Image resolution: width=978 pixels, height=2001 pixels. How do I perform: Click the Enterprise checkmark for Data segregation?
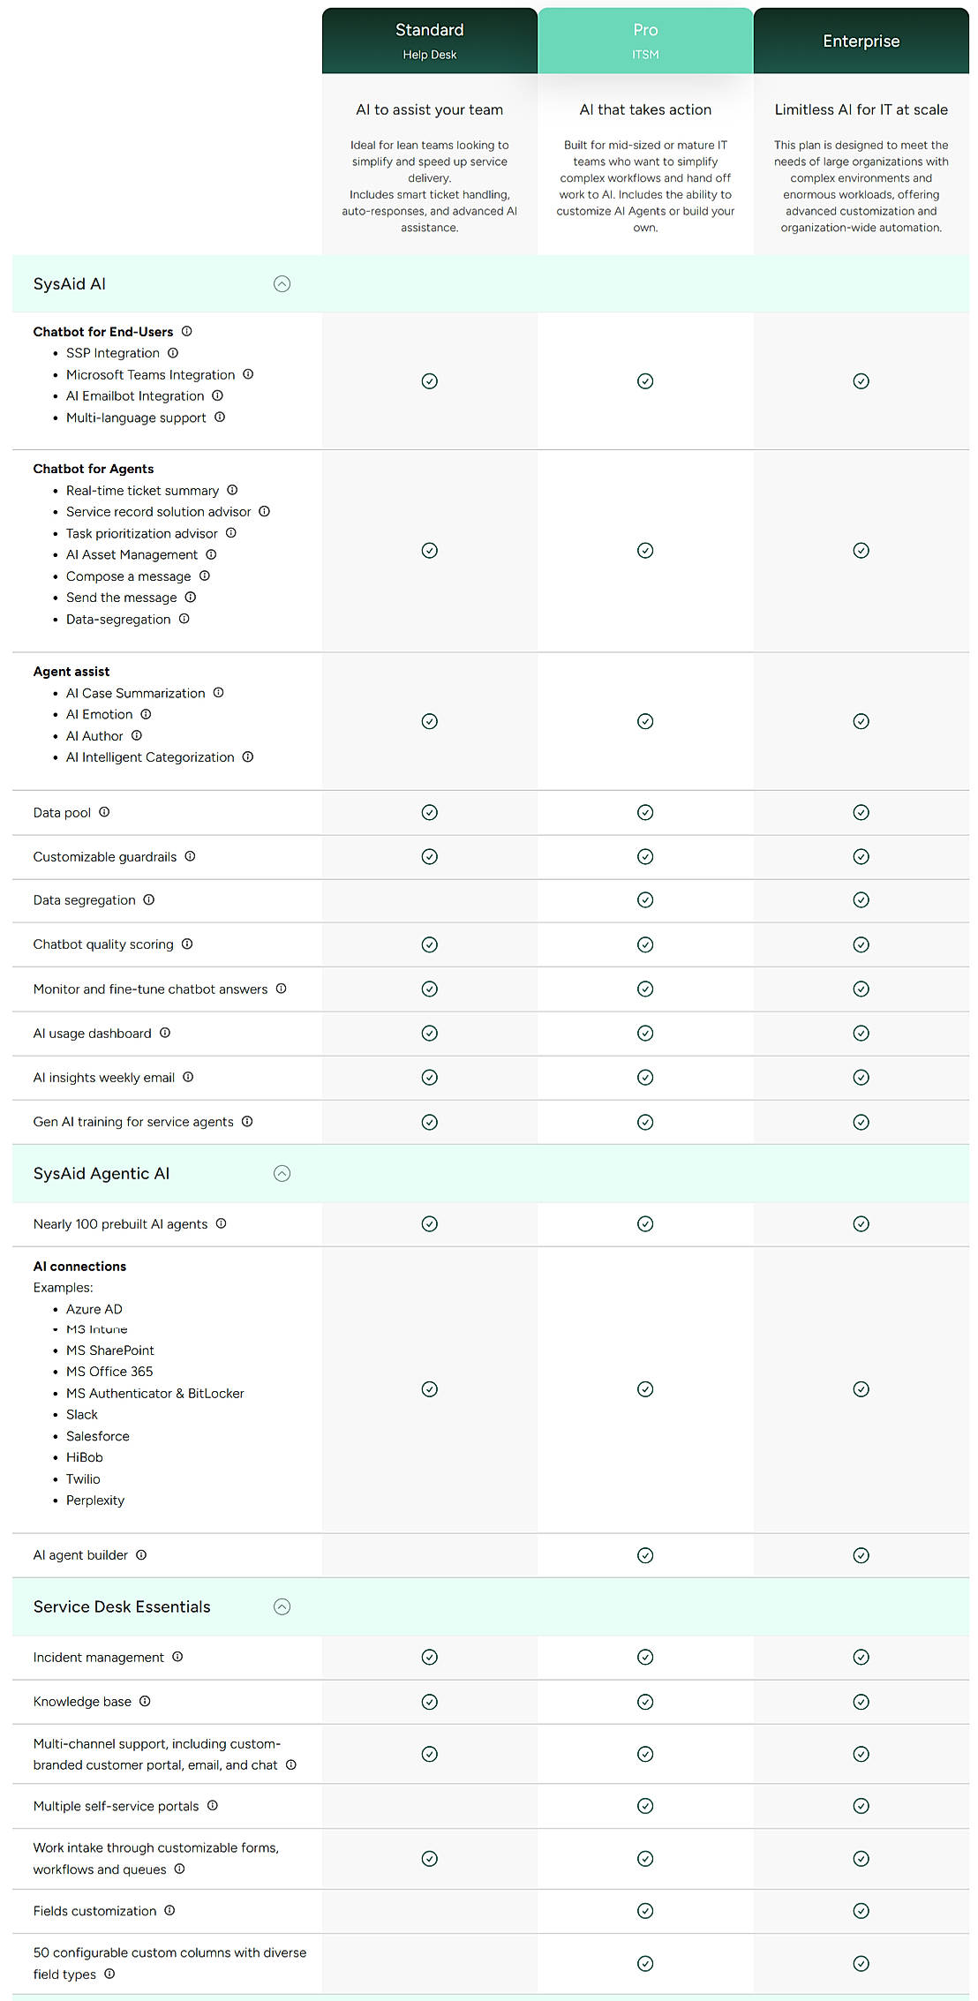click(861, 899)
